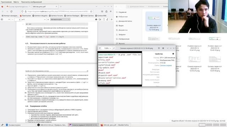Switch to 006-lab_proc.pdf tab
The image size is (227, 127).
(x=45, y=7)
